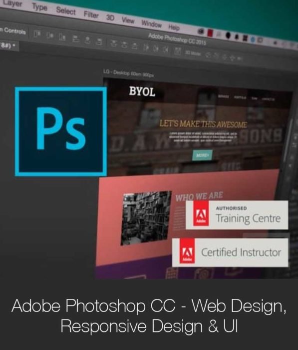The width and height of the screenshot is (298, 350).
Task: Open the Help menu
Action: point(174,27)
